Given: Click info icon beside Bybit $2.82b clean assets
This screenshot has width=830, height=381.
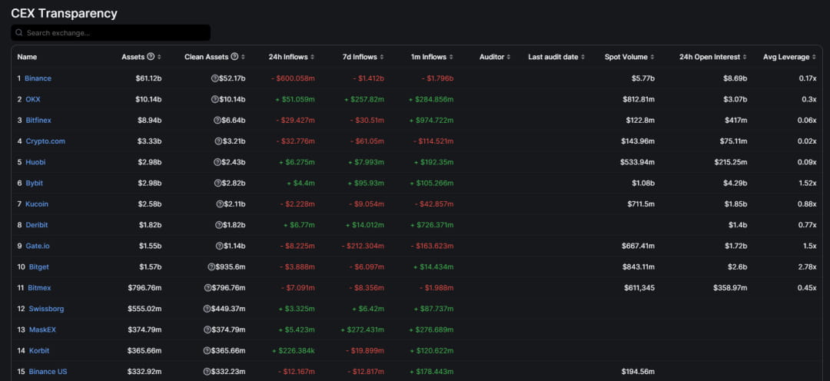Looking at the screenshot, I should (x=217, y=183).
